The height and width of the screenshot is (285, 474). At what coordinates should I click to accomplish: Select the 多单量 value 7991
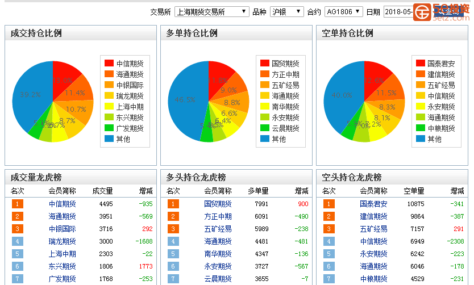pyautogui.click(x=261, y=204)
